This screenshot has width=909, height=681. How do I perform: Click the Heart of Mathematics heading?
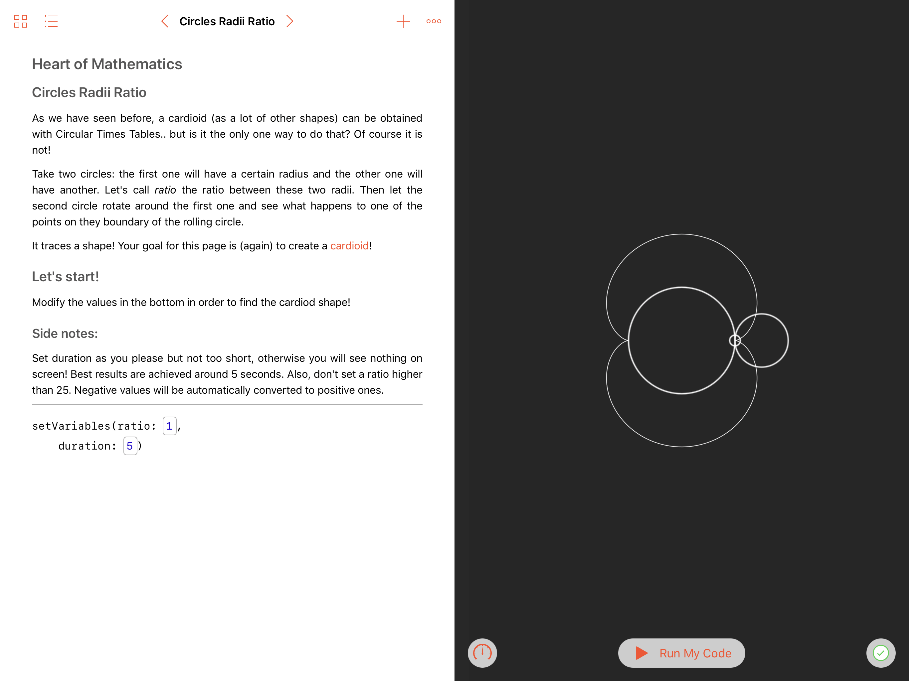[107, 64]
